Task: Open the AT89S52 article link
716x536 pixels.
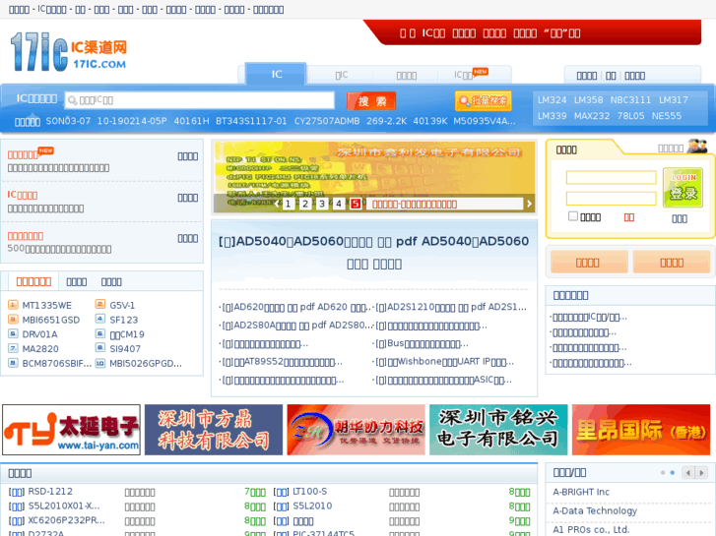Action: (282, 362)
